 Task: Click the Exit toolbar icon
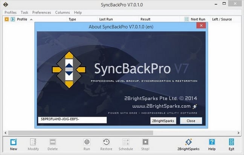[232, 142]
